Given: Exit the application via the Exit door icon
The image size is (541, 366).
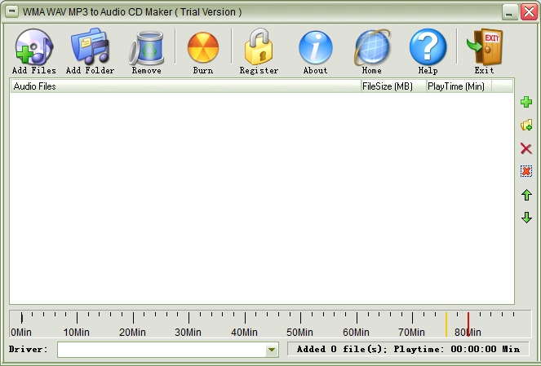Looking at the screenshot, I should coord(484,49).
